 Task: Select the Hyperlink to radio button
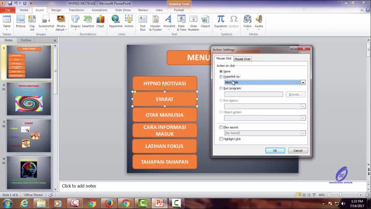(x=221, y=77)
